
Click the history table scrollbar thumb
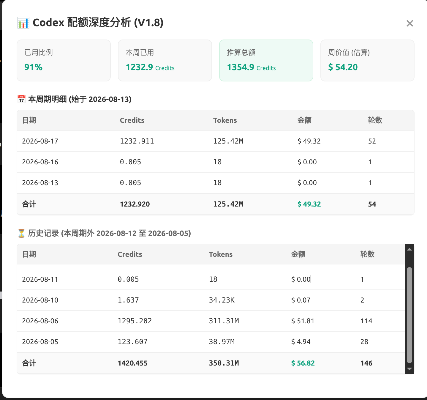pyautogui.click(x=409, y=315)
